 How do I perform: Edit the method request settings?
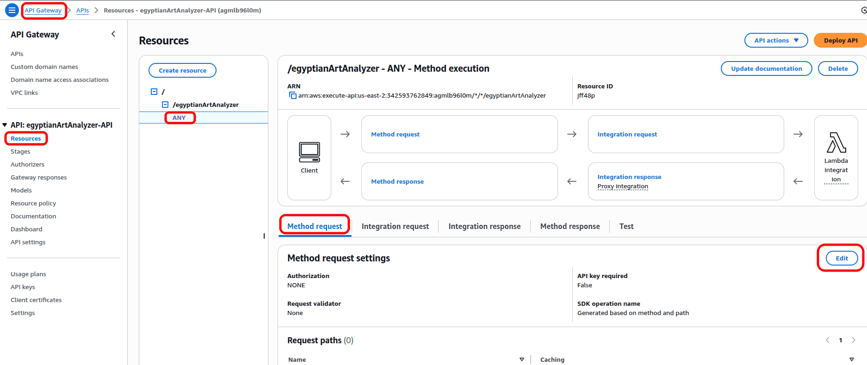click(x=841, y=258)
